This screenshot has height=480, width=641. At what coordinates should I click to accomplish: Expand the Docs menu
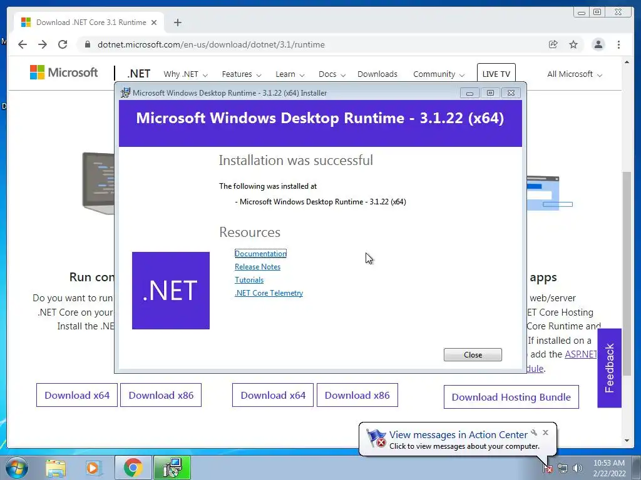pos(332,74)
